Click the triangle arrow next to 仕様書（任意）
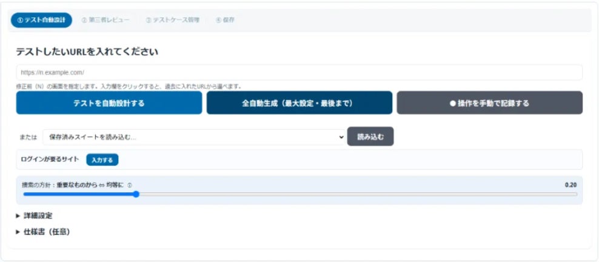This screenshot has height=262, width=599. click(x=18, y=232)
